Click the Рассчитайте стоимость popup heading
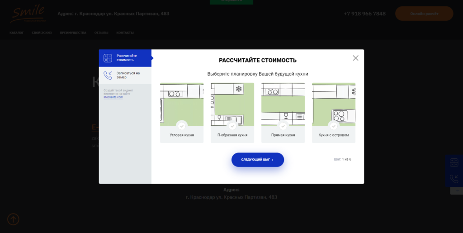This screenshot has height=233, width=463. [x=257, y=61]
